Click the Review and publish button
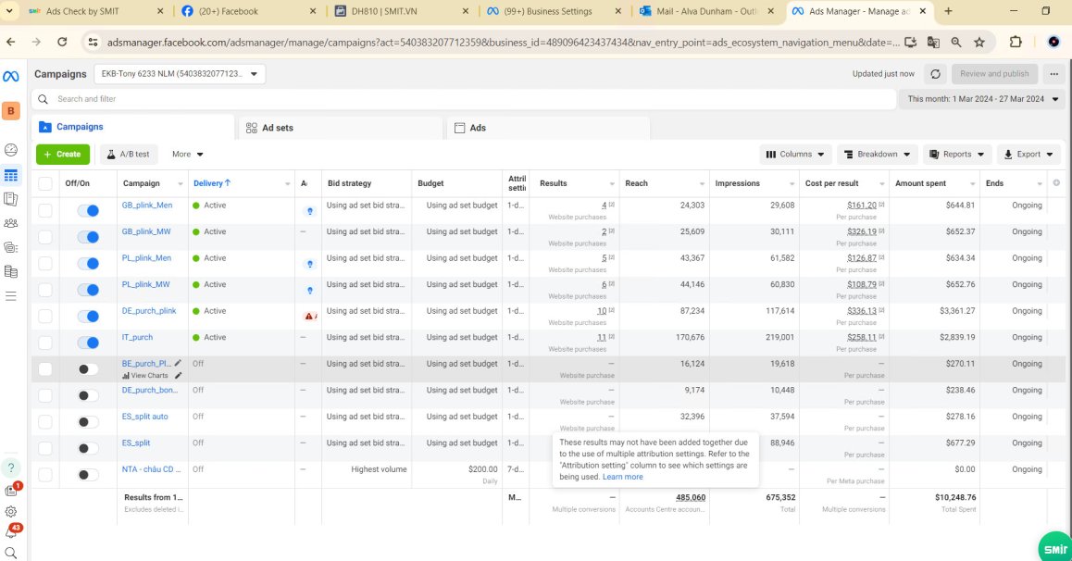The image size is (1072, 561). 994,74
